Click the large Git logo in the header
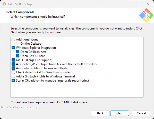This screenshot has height=119, width=154. click(146, 15)
